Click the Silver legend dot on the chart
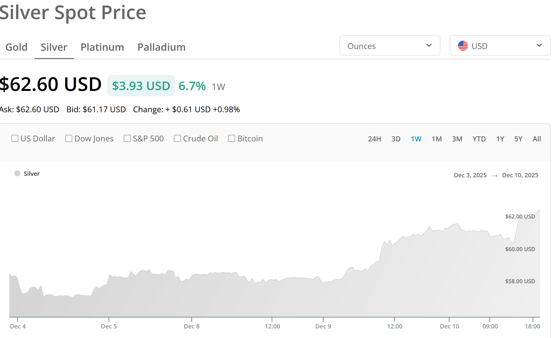This screenshot has width=552, height=338. click(x=17, y=173)
